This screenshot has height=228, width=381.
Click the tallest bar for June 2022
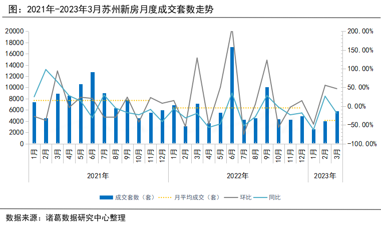tap(232, 95)
